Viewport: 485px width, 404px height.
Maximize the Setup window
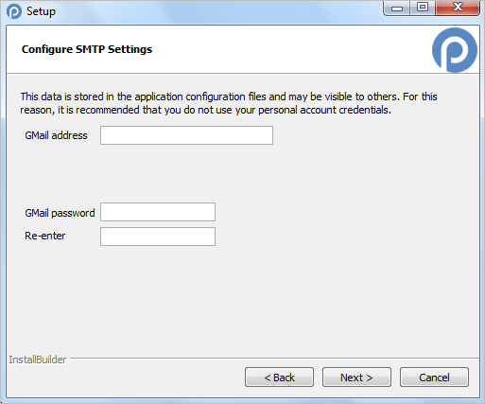[x=423, y=8]
